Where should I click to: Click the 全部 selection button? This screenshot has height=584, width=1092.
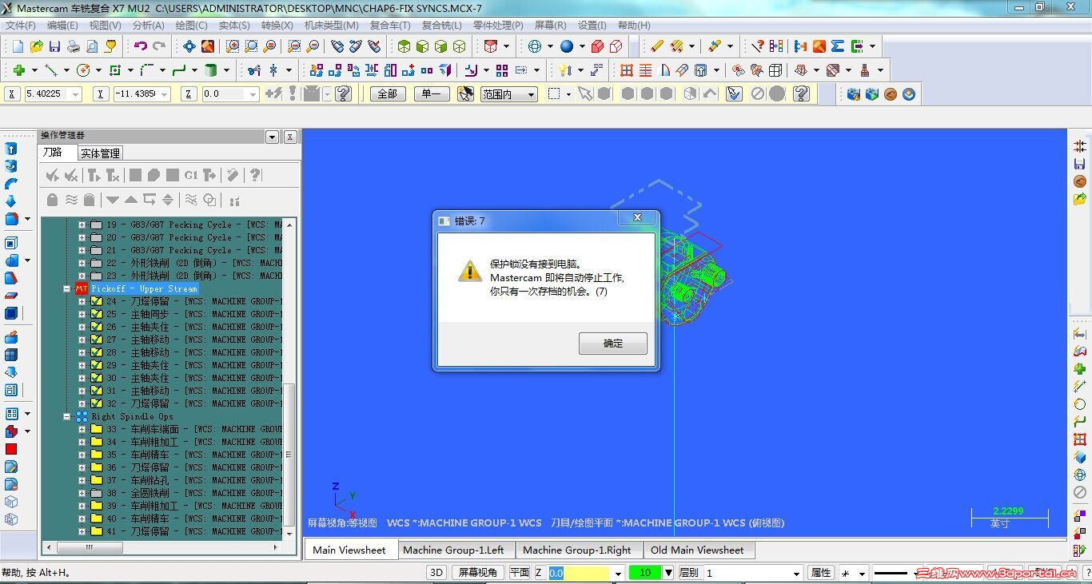(388, 94)
